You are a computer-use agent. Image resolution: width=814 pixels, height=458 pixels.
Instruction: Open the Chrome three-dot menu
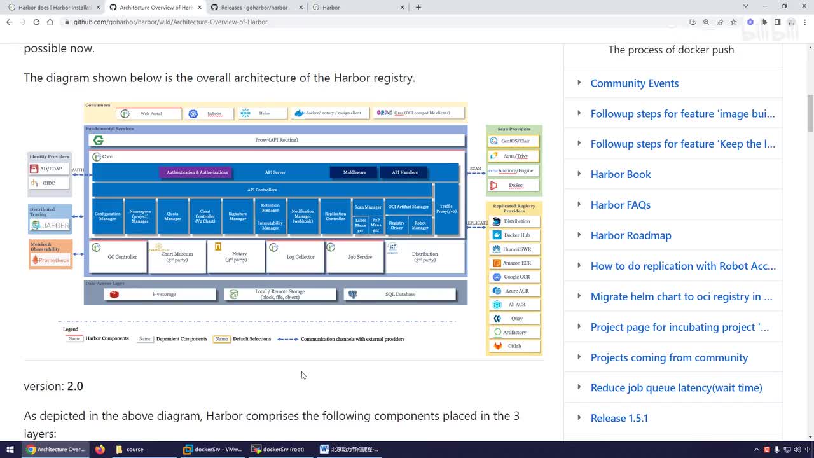click(804, 22)
